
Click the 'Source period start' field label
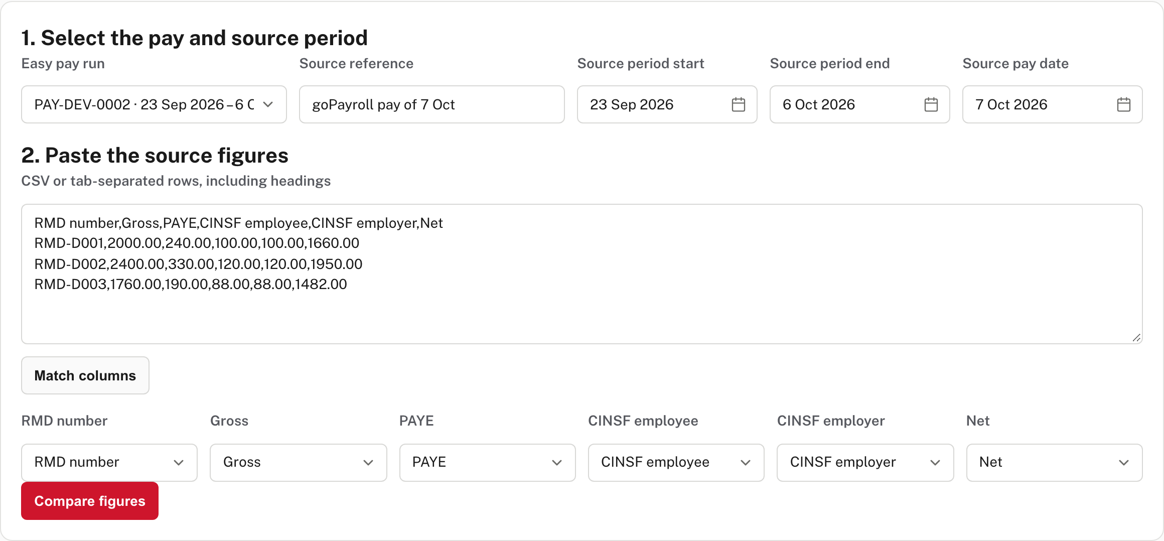tap(641, 64)
